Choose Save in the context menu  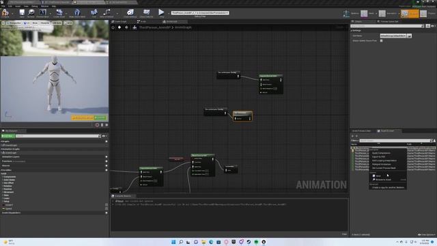click(x=378, y=176)
